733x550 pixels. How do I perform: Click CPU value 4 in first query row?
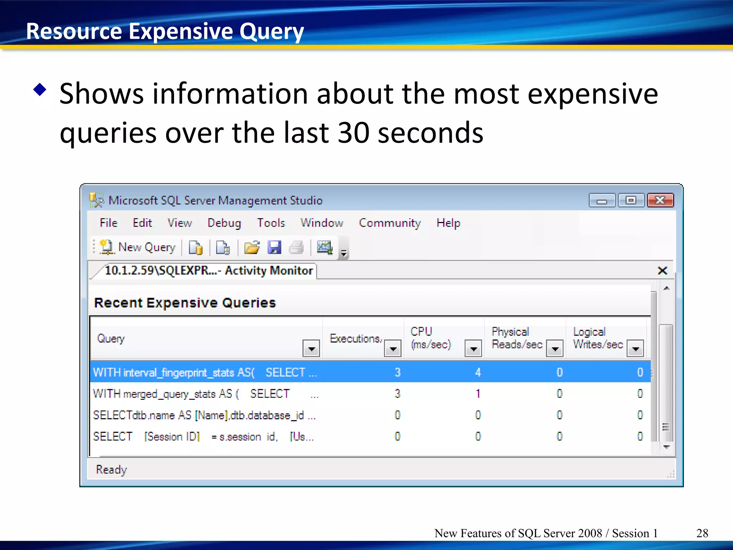pyautogui.click(x=478, y=372)
